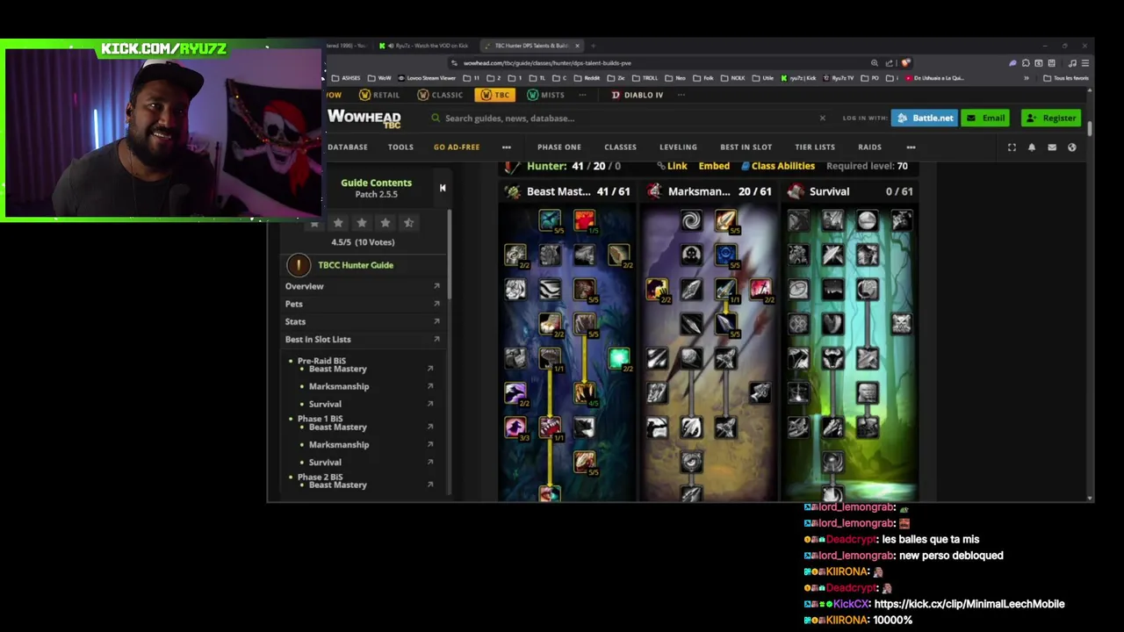1124x632 pixels.
Task: Show more bookmarks with the overflow chevron
Action: 1026,78
